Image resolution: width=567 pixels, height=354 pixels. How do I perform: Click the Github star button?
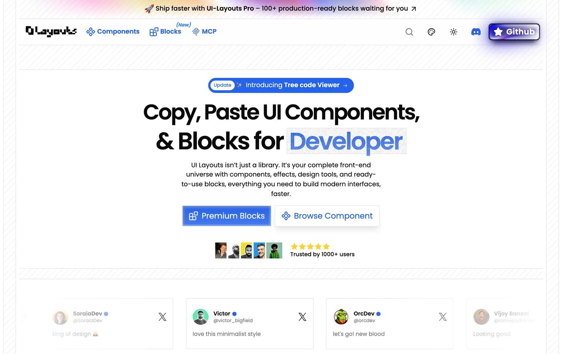click(x=514, y=32)
